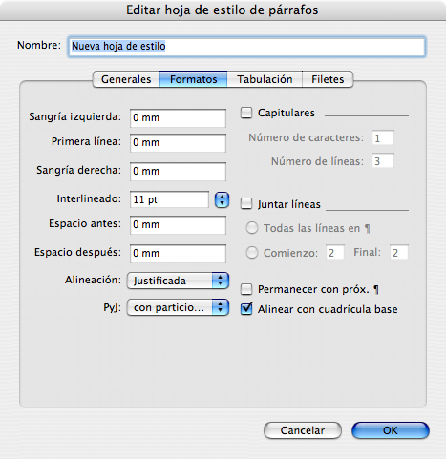This screenshot has height=459, width=446.
Task: Focus the Primera línea field
Action: (178, 143)
